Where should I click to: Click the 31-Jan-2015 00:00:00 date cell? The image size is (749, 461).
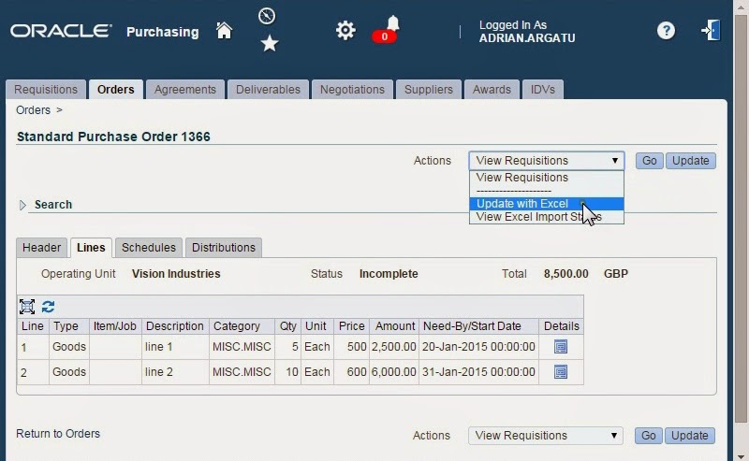point(478,372)
